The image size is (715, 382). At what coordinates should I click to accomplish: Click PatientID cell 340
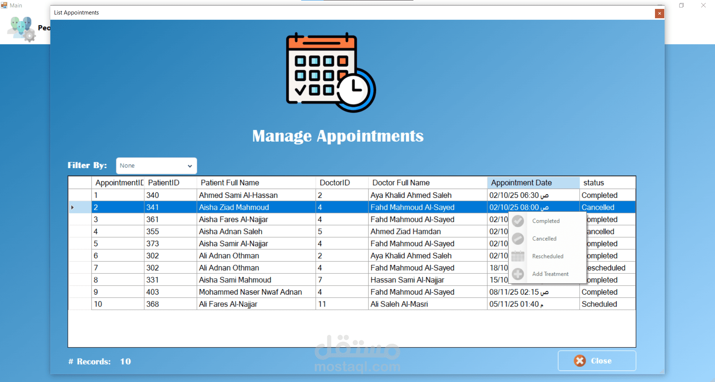click(170, 195)
